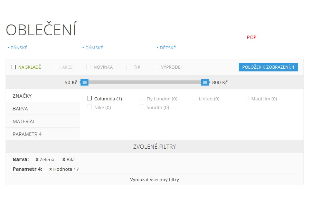311x207 pixels.
Task: Click the Položek k zobrazení: 1 button
Action: (x=268, y=67)
